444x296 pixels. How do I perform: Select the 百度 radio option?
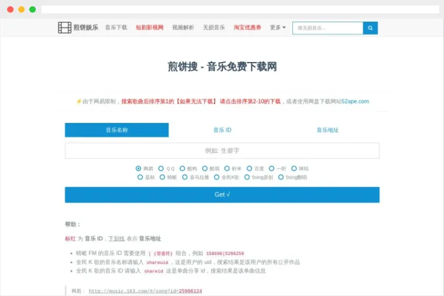point(249,168)
